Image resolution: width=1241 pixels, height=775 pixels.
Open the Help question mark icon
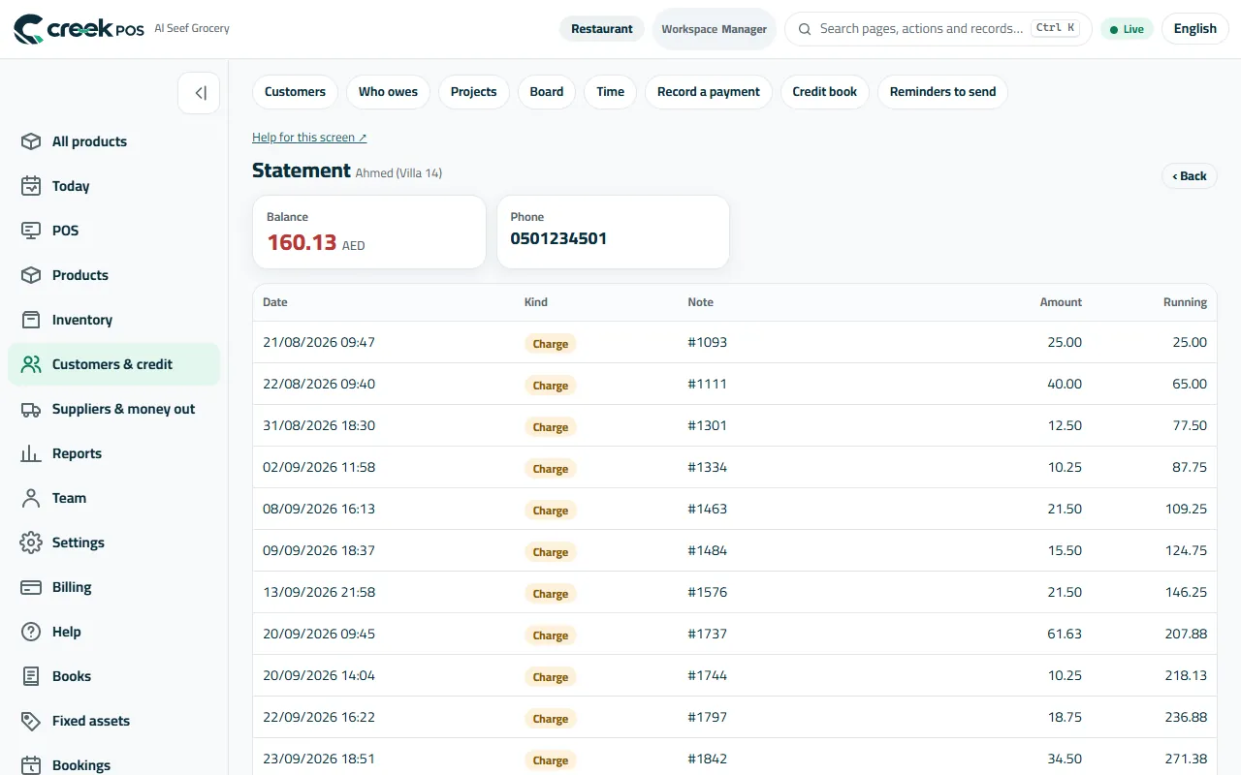pyautogui.click(x=31, y=632)
